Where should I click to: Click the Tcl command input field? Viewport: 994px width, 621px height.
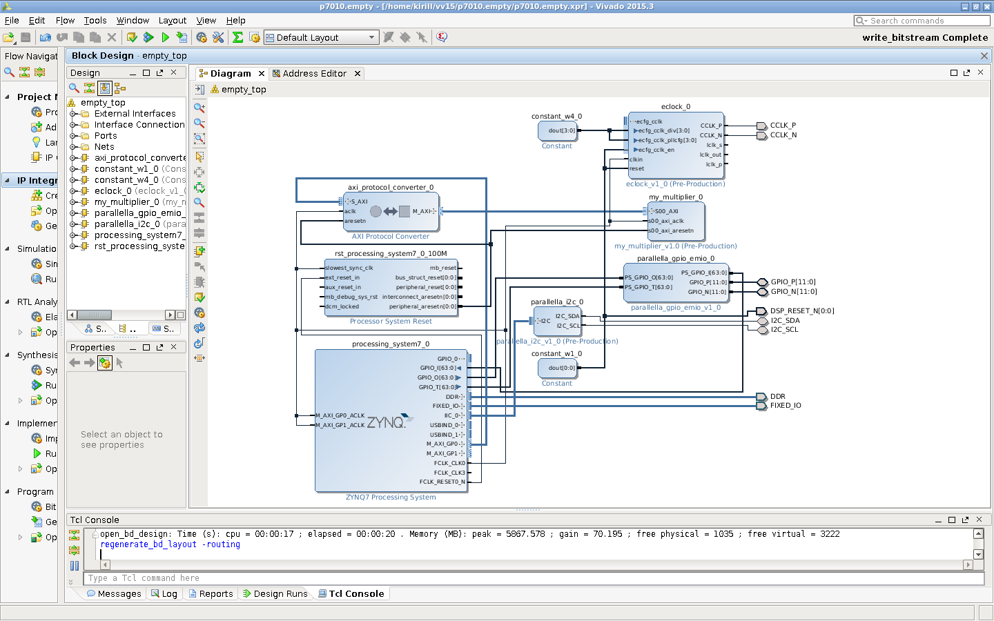coord(532,578)
